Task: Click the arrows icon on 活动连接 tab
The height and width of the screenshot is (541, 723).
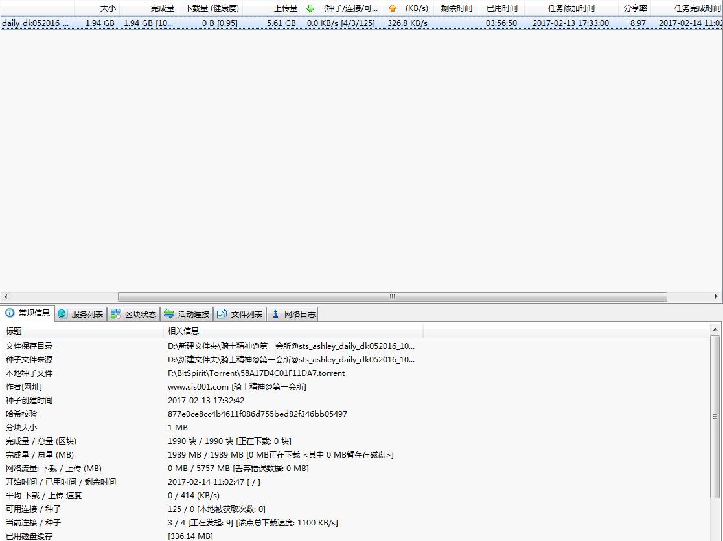Action: 169,314
